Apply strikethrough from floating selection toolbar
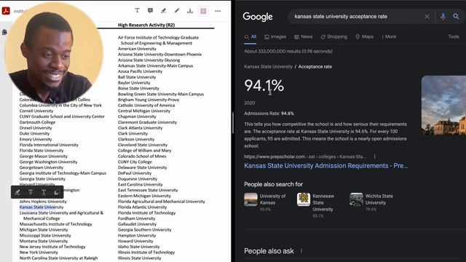Image resolution: width=466 pixels, height=262 pixels. [31, 192]
